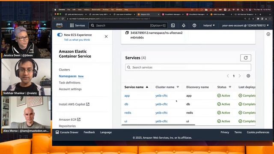
Task: Switch to the Amazon ECS browser tab
Action: (148, 15)
